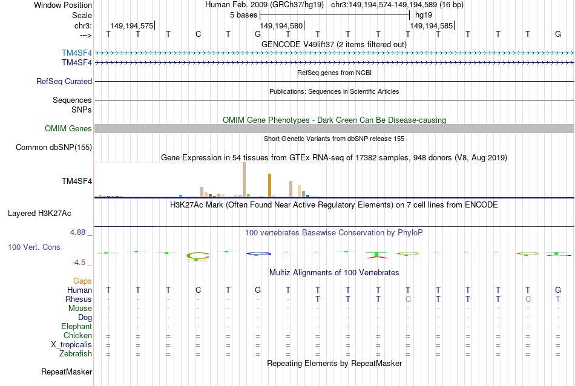
Task: Click the 4.88 upper scale value
Action: (x=77, y=232)
